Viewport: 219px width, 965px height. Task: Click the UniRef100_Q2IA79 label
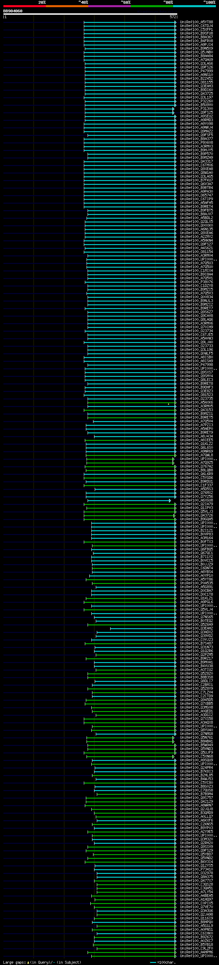pos(196,504)
